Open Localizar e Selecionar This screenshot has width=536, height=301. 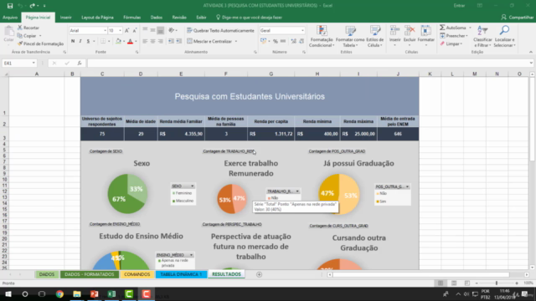[x=504, y=36]
